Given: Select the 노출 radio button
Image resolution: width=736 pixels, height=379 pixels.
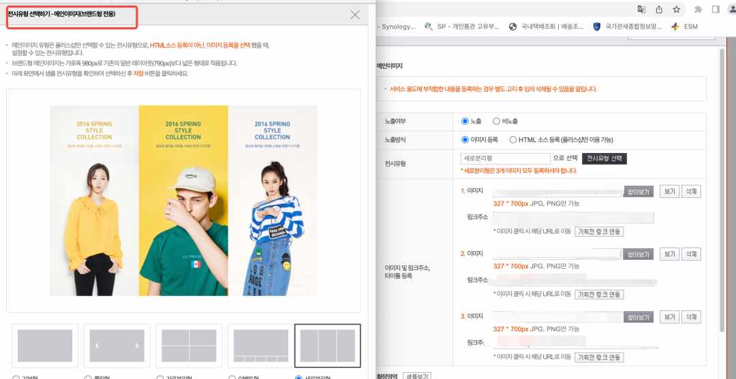Looking at the screenshot, I should [x=465, y=121].
